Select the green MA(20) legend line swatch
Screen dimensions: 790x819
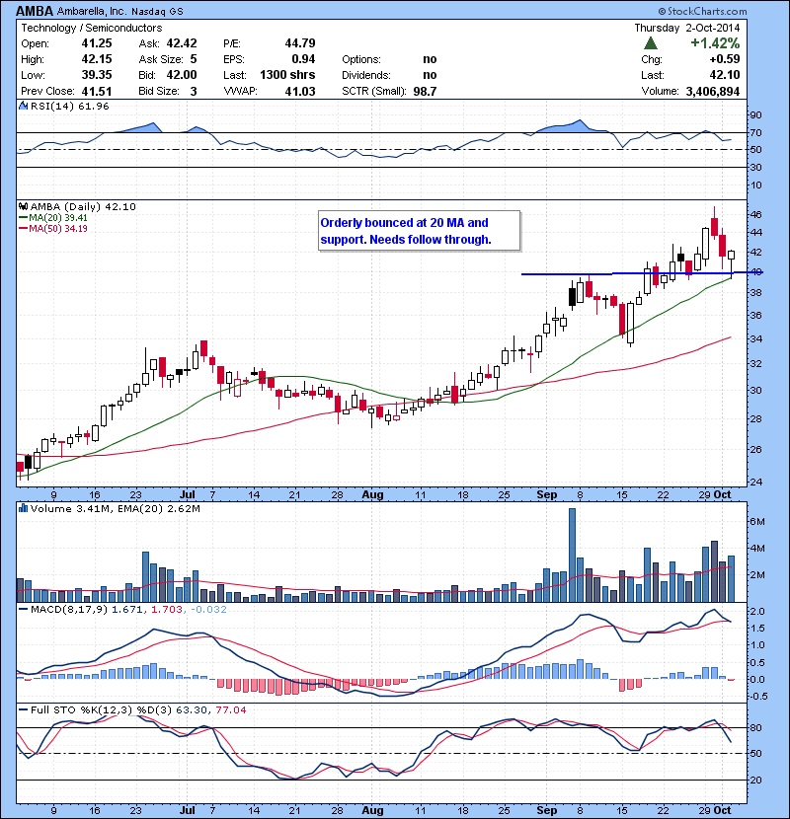pos(23,218)
